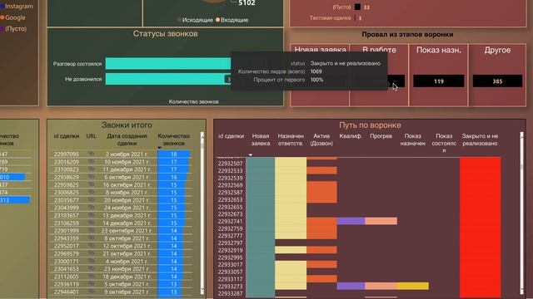Sort funnel path by Квалиф. header
The width and height of the screenshot is (533, 299).
tap(350, 136)
